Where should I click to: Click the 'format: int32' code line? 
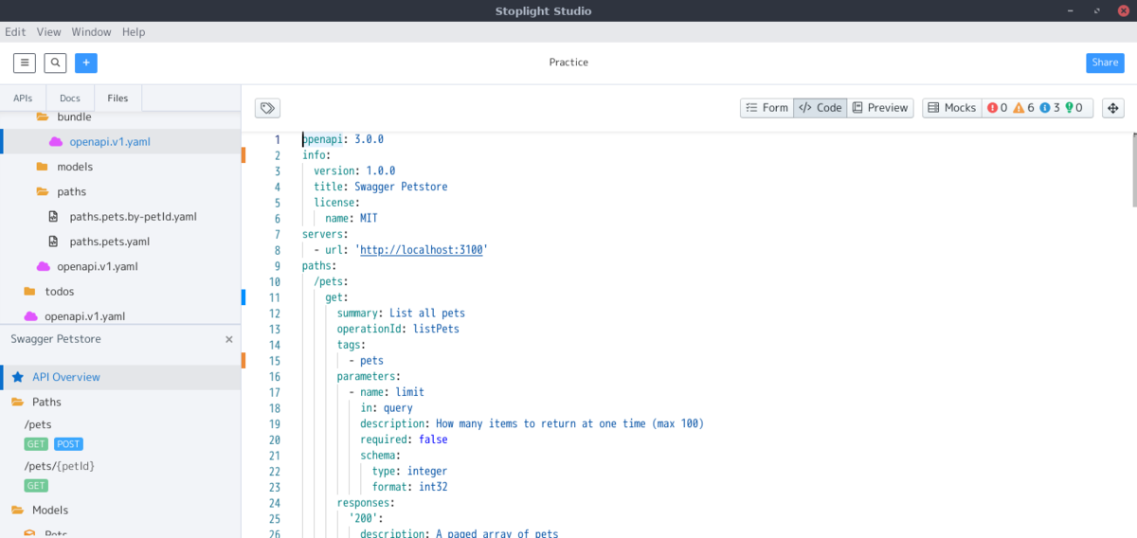click(x=409, y=487)
